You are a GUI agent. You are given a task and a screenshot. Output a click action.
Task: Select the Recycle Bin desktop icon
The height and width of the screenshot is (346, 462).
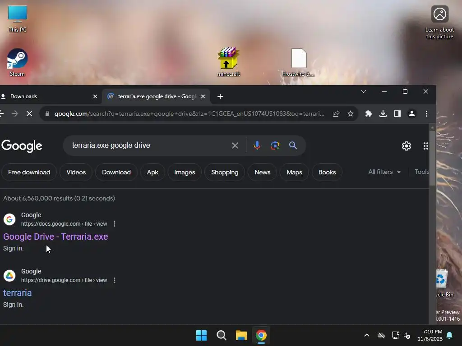(445, 284)
